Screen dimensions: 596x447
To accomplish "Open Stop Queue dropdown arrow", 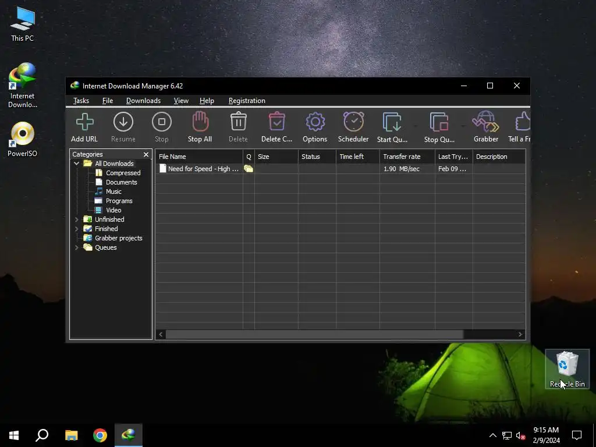I will point(463,126).
